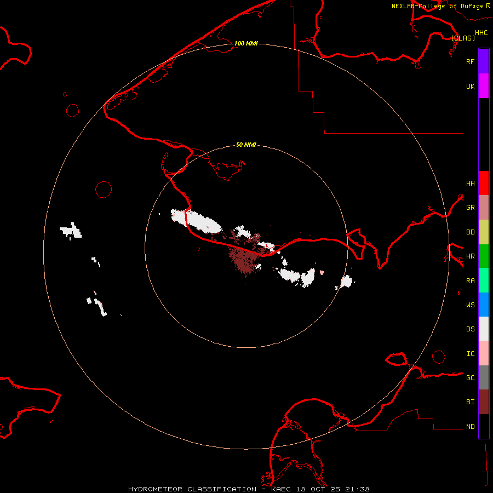
Task: Click the NEXLAB-College of DuPage credit text
Action: (437, 6)
